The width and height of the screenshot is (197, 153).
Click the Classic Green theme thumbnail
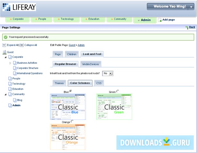tap(114, 107)
